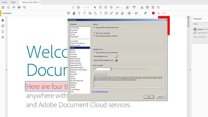The width and height of the screenshot is (208, 117).
Task: Select the arrow selection tool
Action: [95, 7]
